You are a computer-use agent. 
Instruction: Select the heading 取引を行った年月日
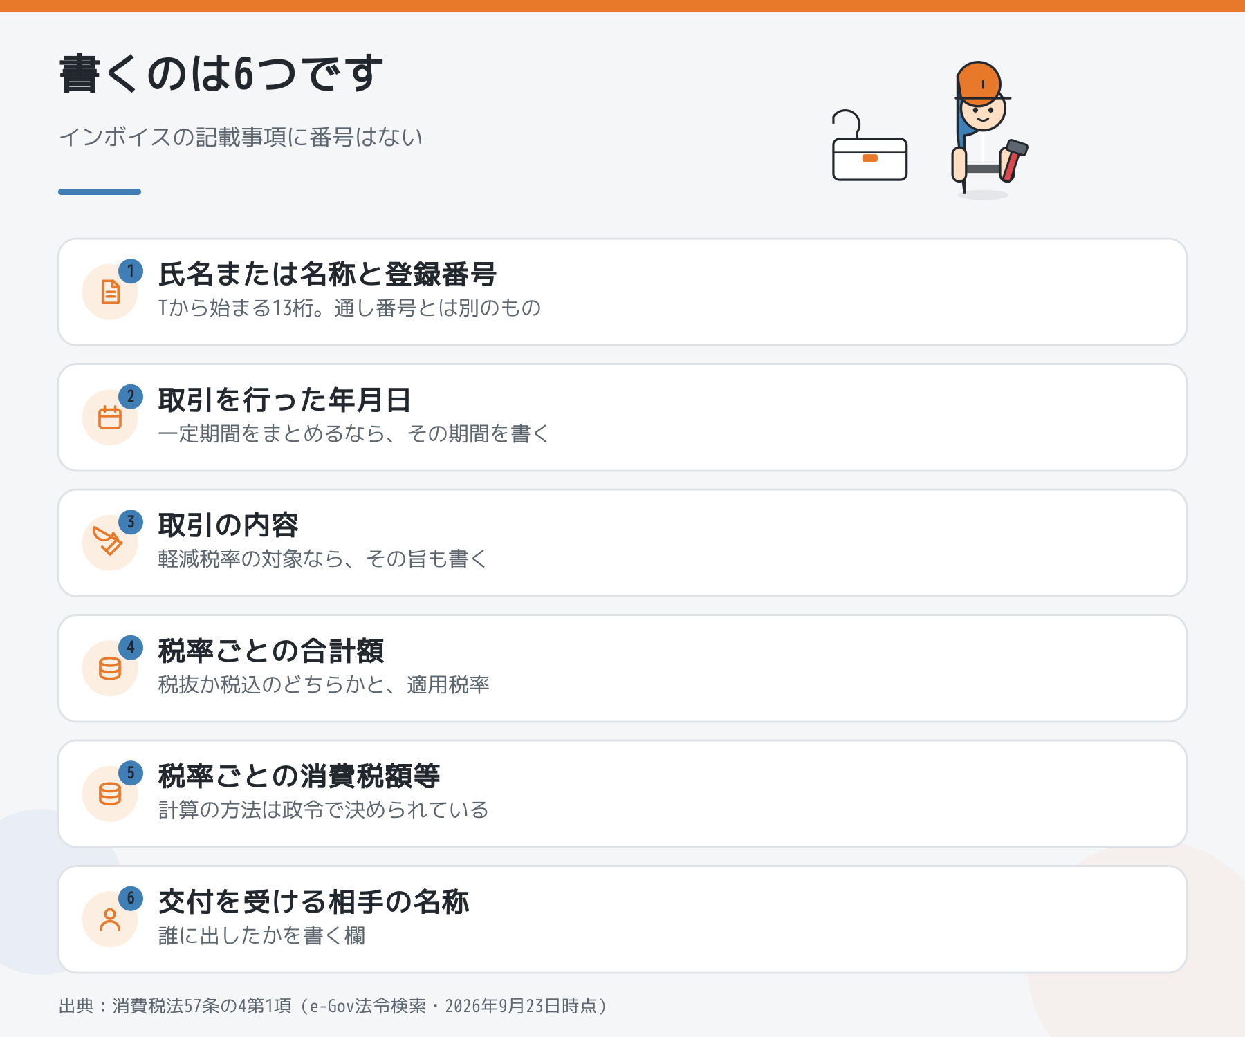pos(285,400)
